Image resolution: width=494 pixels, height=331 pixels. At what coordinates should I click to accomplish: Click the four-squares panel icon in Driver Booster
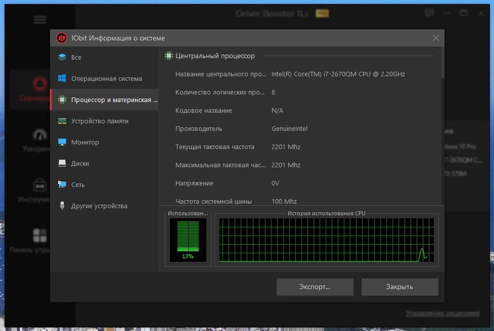pos(40,235)
